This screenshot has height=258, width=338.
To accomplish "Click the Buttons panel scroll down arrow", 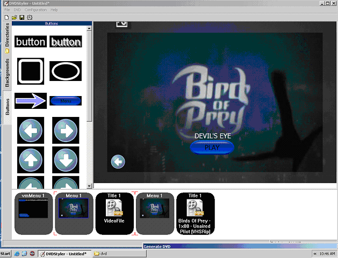I will (89, 186).
